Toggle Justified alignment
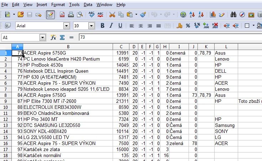Screen dimensions: 262x161 point(158,26)
